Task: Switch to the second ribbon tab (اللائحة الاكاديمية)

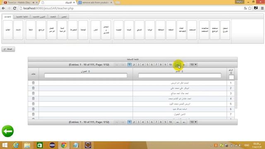Action: click(x=22, y=17)
